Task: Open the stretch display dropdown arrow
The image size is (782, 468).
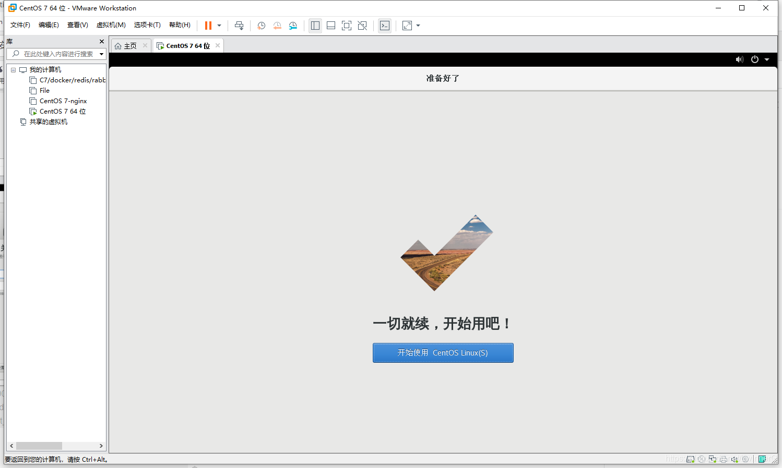Action: coord(418,26)
